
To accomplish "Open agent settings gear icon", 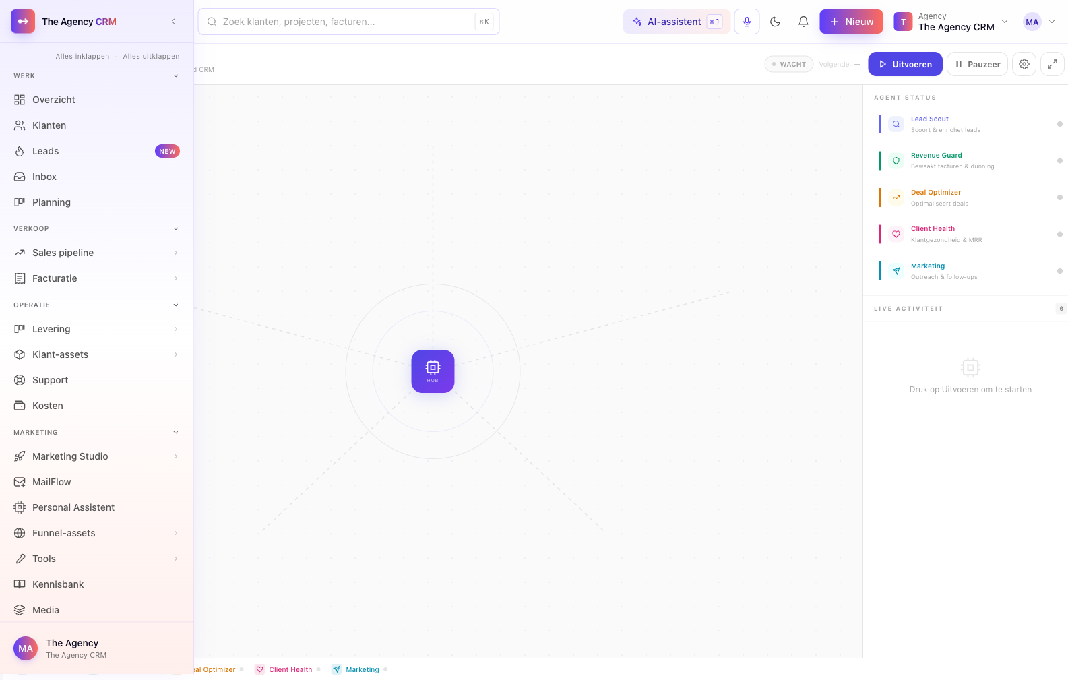I will 1024,64.
